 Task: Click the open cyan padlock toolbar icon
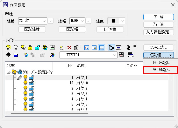click(38, 48)
